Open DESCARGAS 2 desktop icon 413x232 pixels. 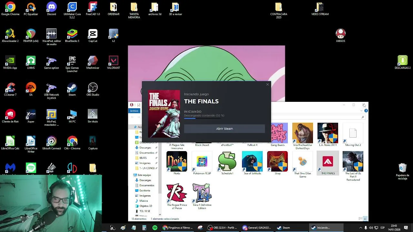click(403, 63)
